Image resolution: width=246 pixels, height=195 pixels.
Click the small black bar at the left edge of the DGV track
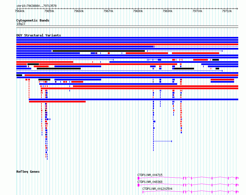click(x=19, y=75)
